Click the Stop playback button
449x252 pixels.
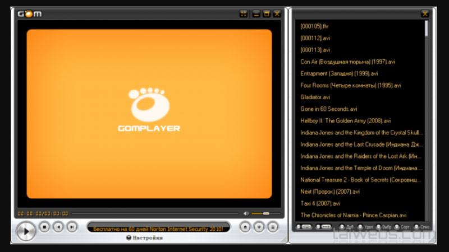coord(44,227)
